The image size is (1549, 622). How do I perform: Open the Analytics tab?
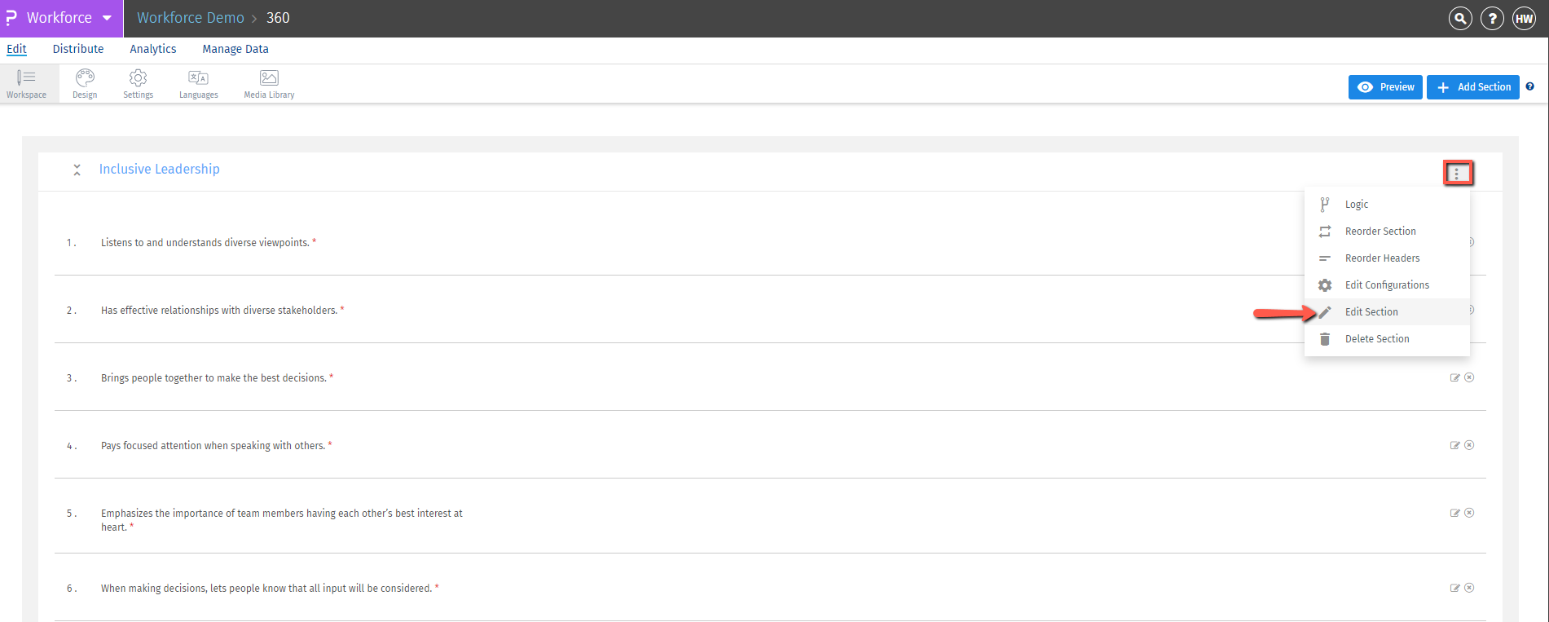click(152, 48)
